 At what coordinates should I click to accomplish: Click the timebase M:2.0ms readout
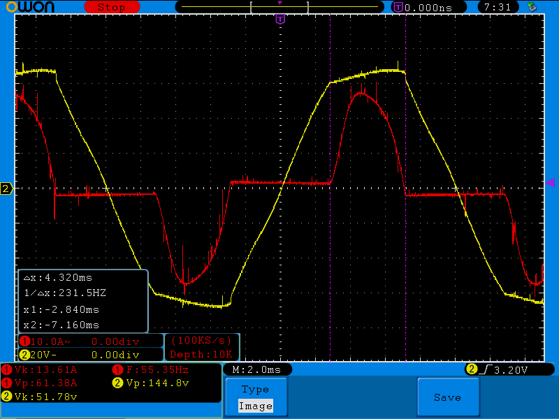pos(256,370)
